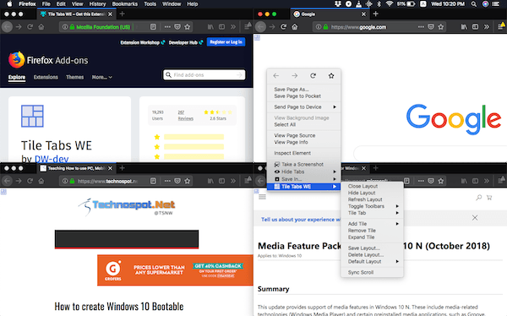Select Inspect Element in context menu
The height and width of the screenshot is (316, 507).
pos(292,153)
